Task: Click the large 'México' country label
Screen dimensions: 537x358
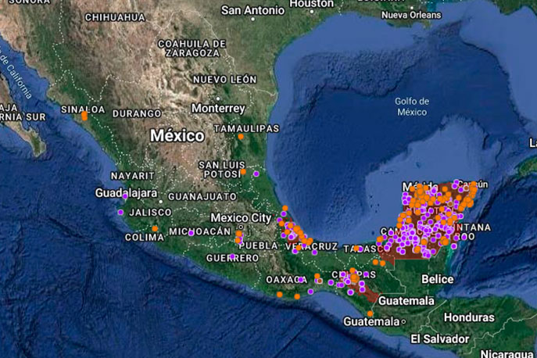Action: tap(177, 136)
